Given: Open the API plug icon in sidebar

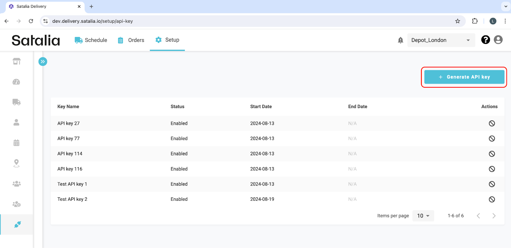Looking at the screenshot, I should point(17,225).
